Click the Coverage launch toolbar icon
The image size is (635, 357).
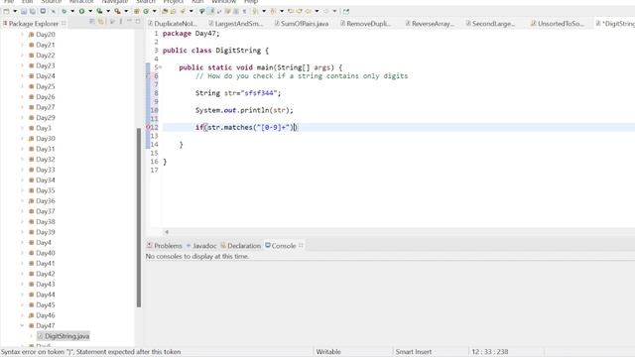pyautogui.click(x=99, y=11)
